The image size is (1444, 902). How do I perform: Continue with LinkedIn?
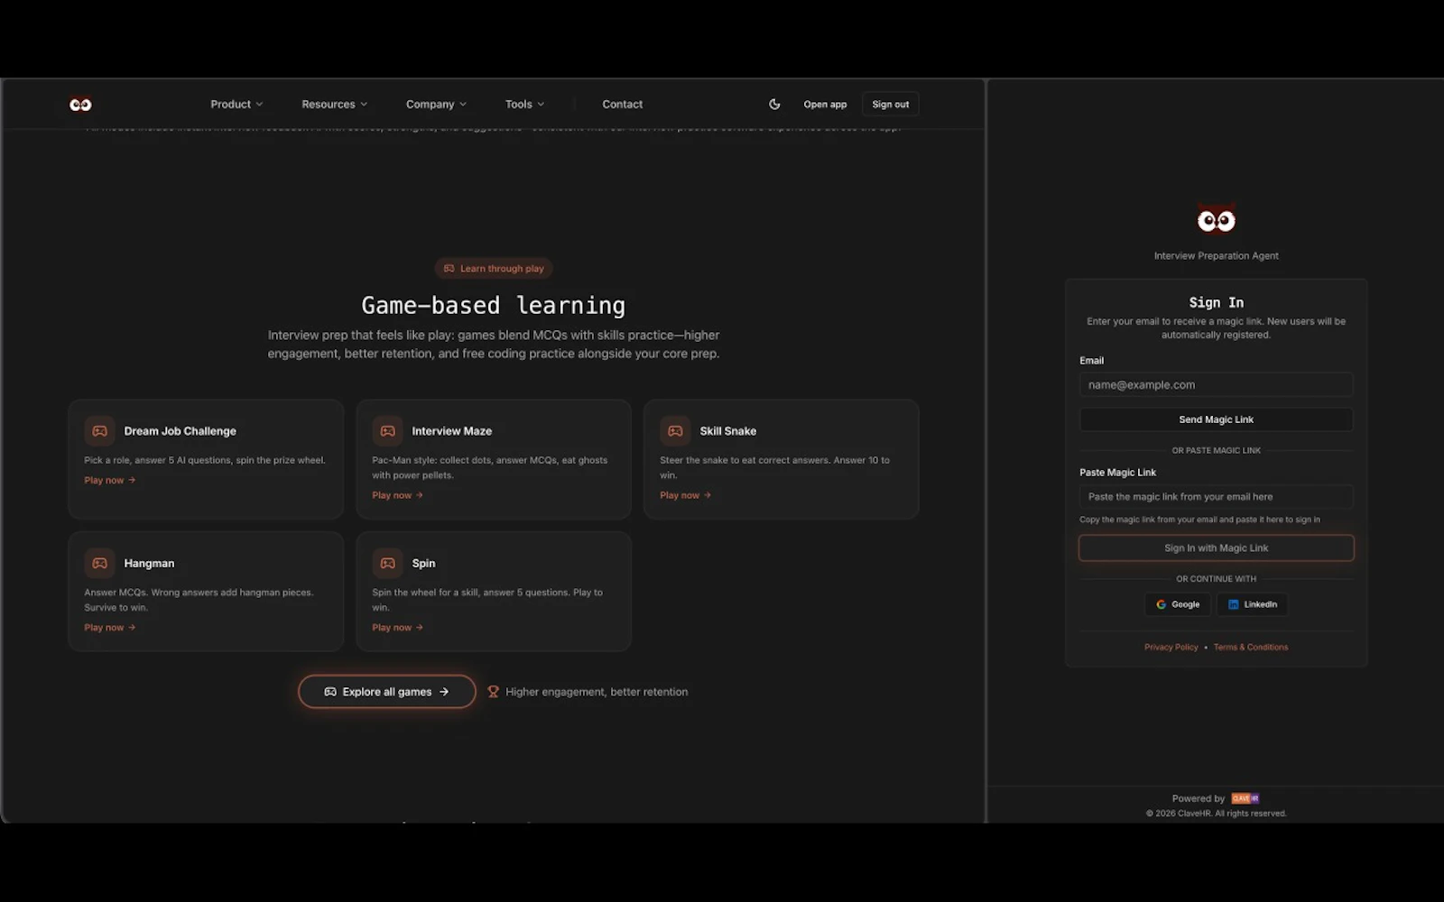[x=1252, y=604]
